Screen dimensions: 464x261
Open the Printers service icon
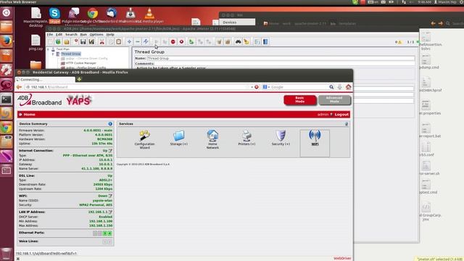pyautogui.click(x=246, y=138)
